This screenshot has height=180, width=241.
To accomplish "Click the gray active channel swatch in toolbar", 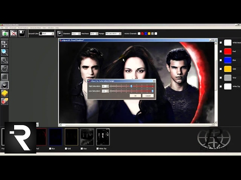I will coord(153,33).
